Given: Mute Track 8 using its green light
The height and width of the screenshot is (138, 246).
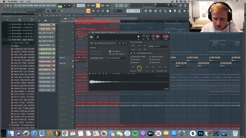Looking at the screenshot, I should 73,66.
